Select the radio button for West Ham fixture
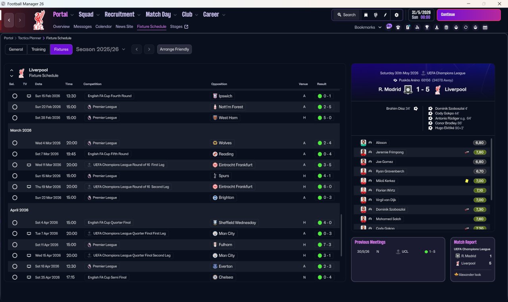This screenshot has width=508, height=302. point(15,118)
